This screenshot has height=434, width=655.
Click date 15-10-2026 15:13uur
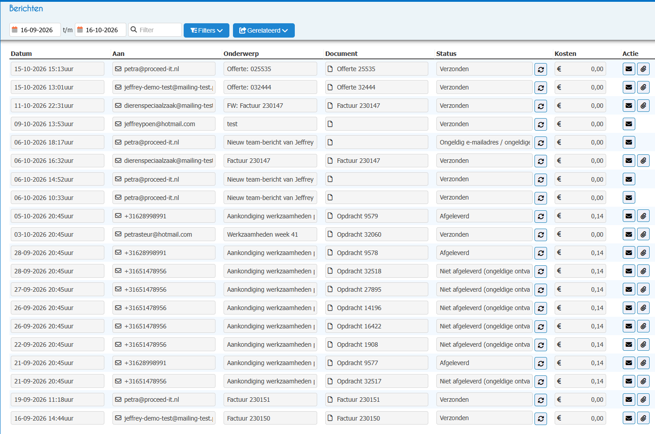point(57,69)
